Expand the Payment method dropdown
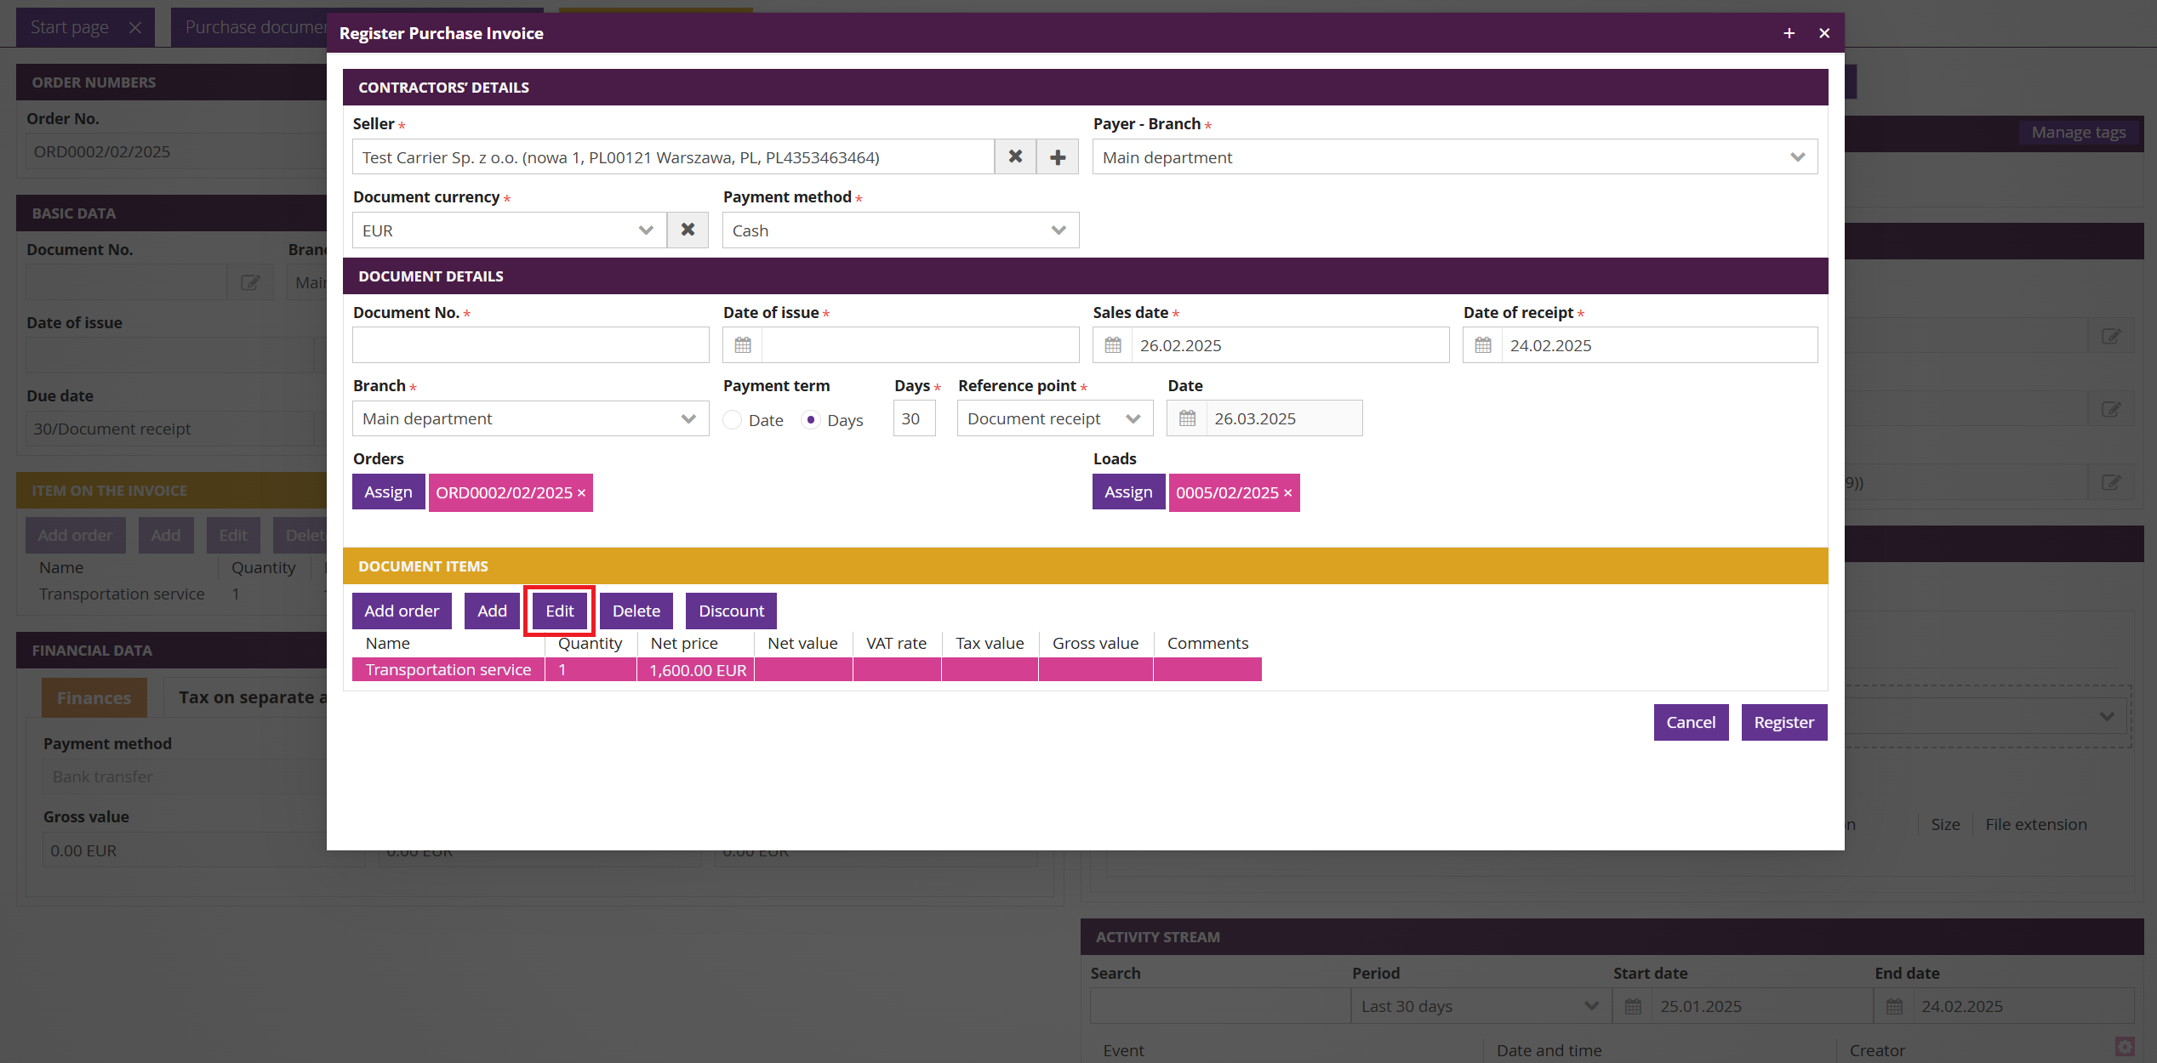2157x1063 pixels. click(900, 230)
